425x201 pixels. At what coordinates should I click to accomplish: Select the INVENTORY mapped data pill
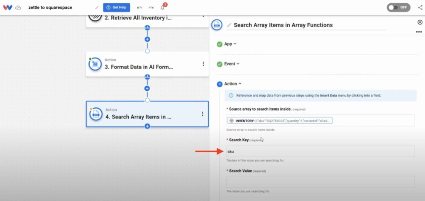(x=280, y=121)
